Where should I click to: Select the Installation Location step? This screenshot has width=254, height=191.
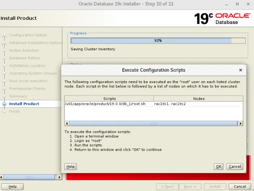(27, 66)
